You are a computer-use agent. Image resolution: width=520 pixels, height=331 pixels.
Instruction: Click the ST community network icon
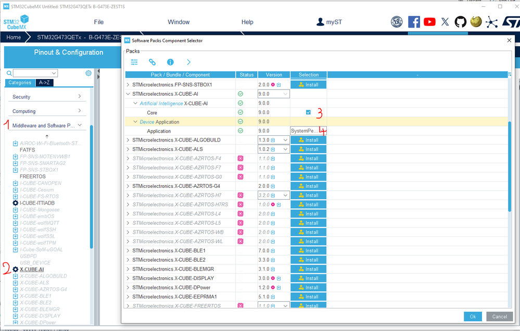tap(491, 22)
